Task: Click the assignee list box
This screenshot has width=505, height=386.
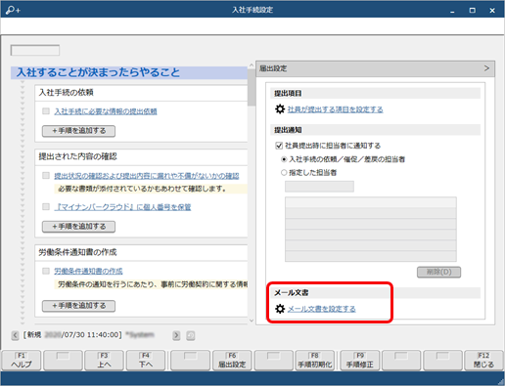Action: [x=371, y=229]
